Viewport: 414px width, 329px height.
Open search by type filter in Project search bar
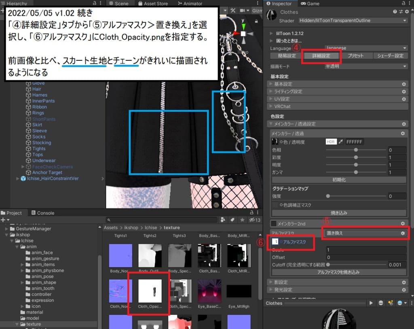point(223,220)
